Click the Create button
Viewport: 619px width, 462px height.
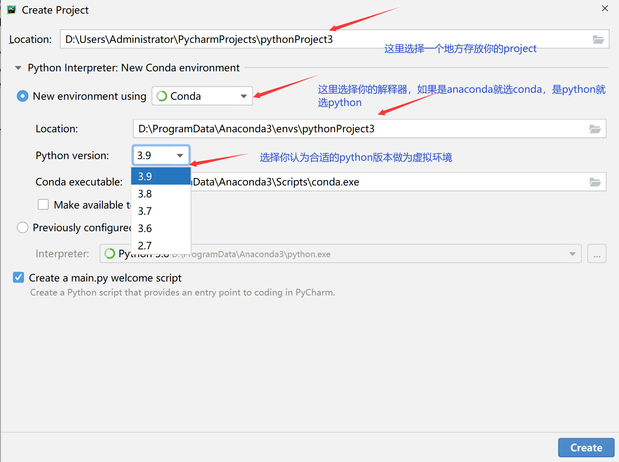coord(586,448)
